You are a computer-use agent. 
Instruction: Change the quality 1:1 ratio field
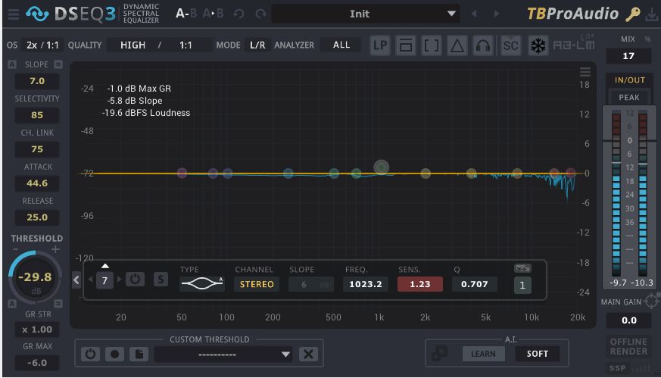(x=186, y=45)
